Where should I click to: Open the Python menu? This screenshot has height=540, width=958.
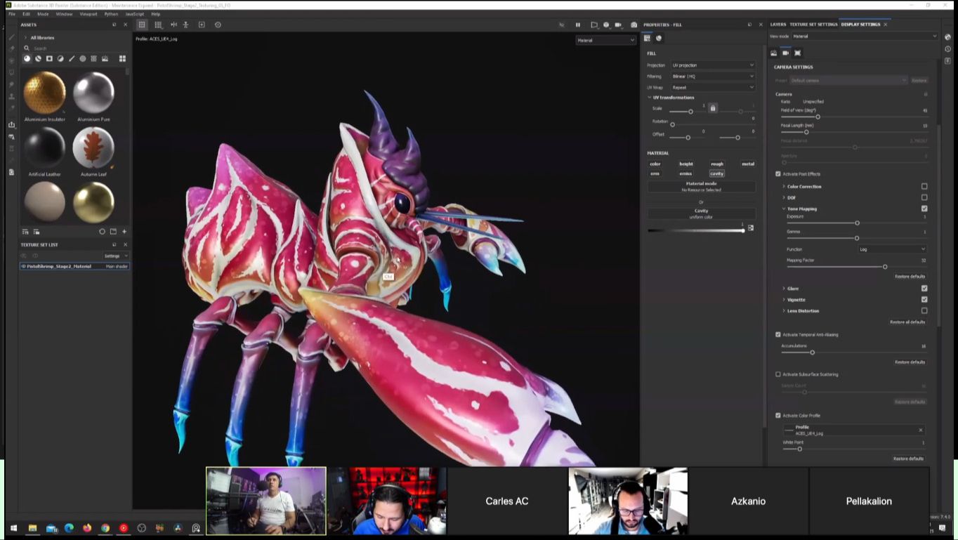[111, 14]
